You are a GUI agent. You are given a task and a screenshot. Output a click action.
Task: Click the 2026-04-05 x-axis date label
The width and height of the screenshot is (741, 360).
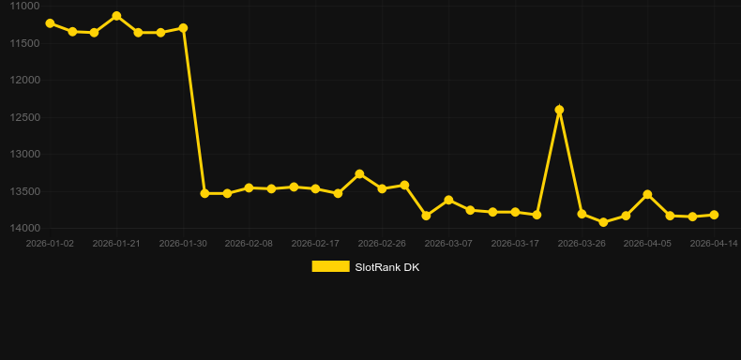pos(647,244)
